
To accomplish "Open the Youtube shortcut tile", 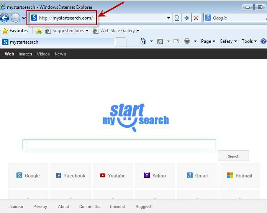I will [x=113, y=176].
